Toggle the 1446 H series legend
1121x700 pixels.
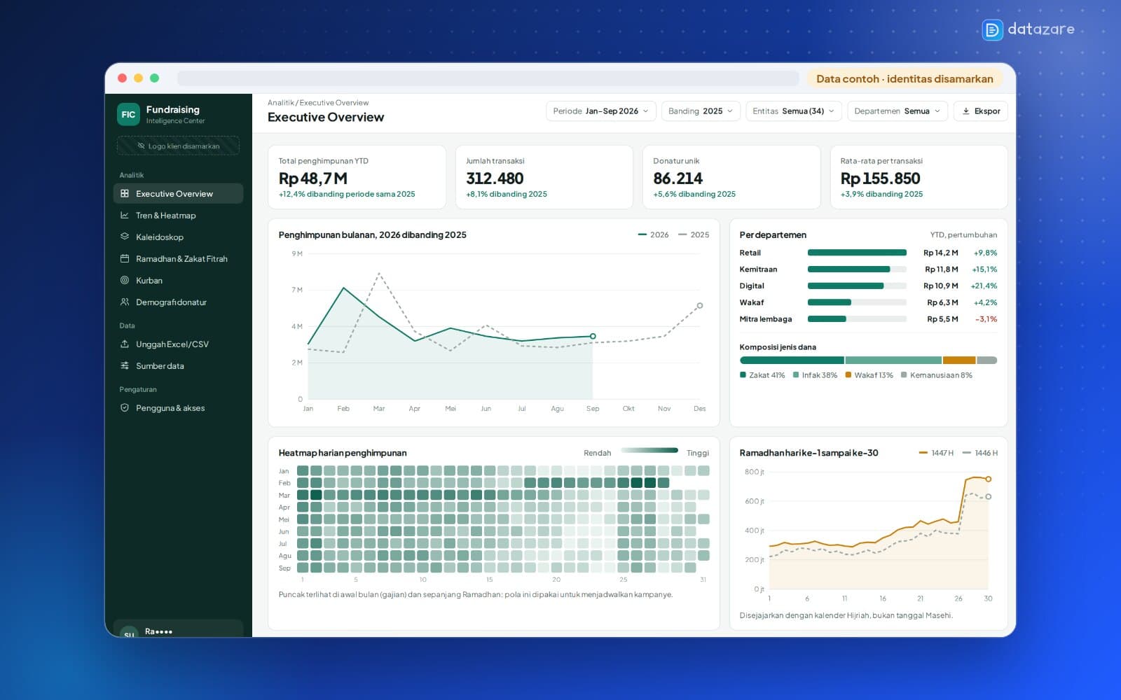point(980,453)
